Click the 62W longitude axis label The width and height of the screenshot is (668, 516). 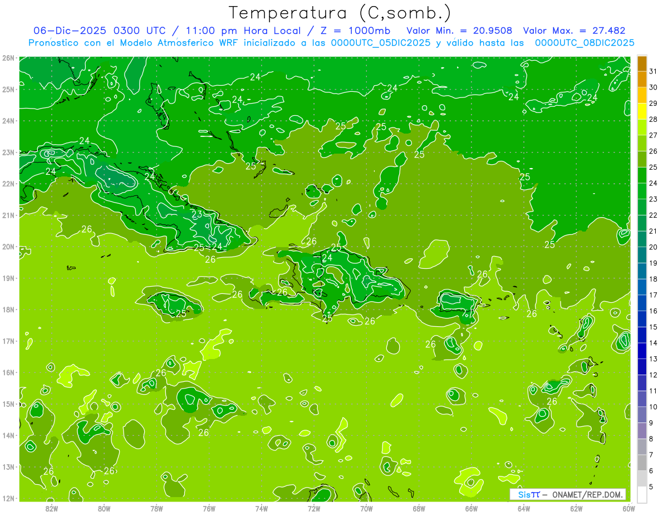(577, 508)
